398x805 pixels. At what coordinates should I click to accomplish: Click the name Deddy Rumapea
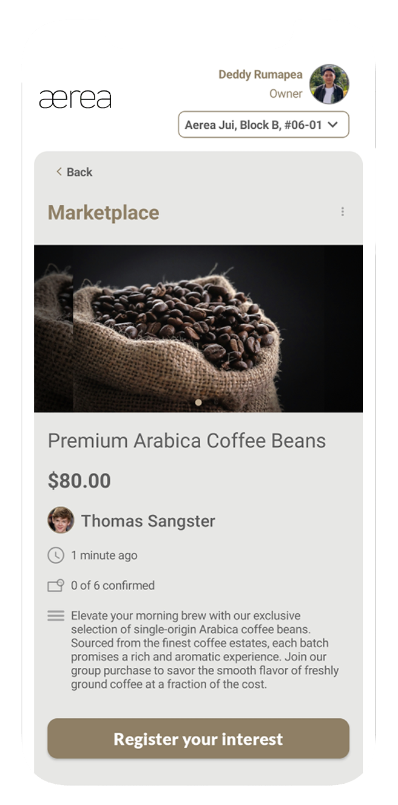point(261,74)
